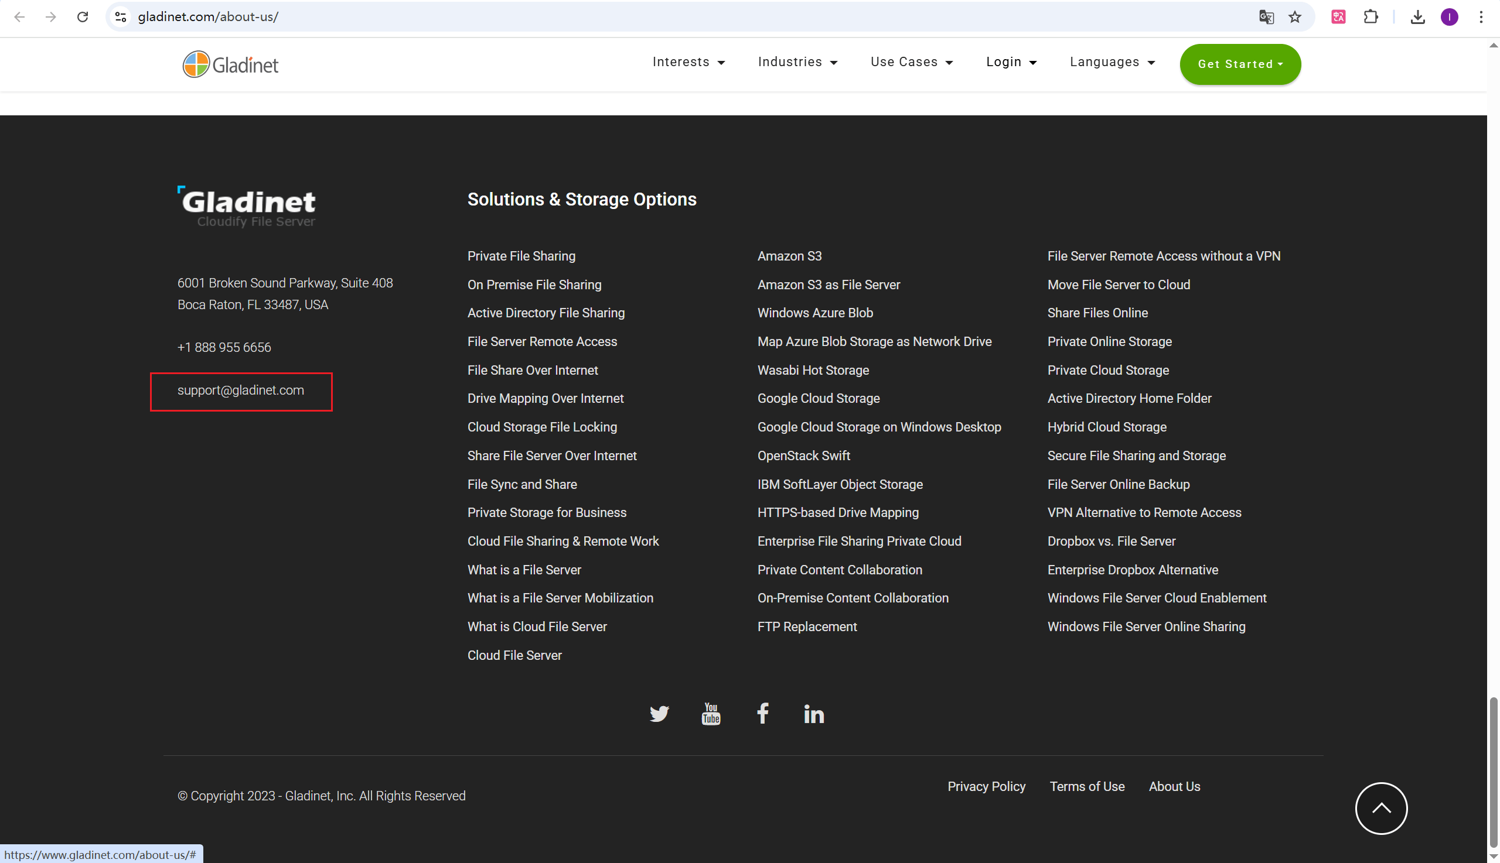
Task: Click the browser forward arrow
Action: click(51, 16)
